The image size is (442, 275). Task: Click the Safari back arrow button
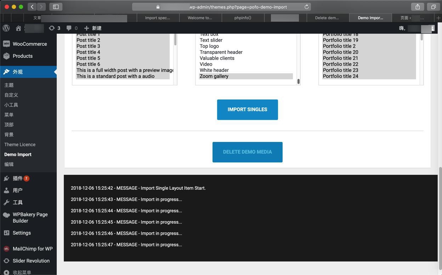coord(32,7)
